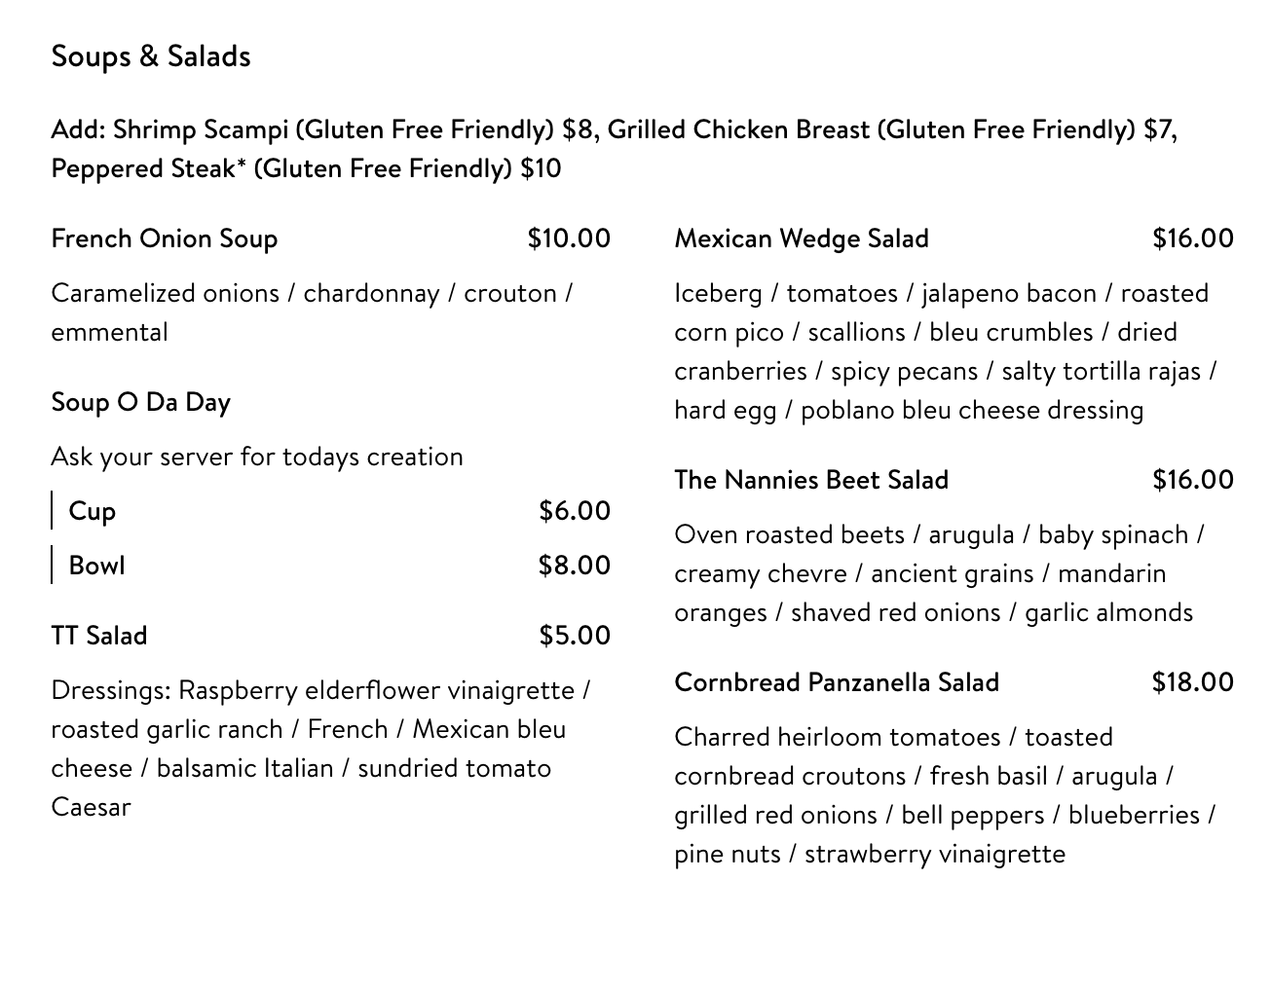
Task: Click the TT Salad $5.00 price
Action: coord(575,636)
